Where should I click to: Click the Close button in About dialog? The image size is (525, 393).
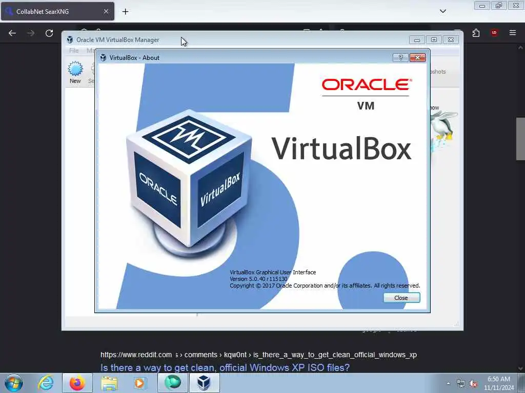pyautogui.click(x=401, y=298)
